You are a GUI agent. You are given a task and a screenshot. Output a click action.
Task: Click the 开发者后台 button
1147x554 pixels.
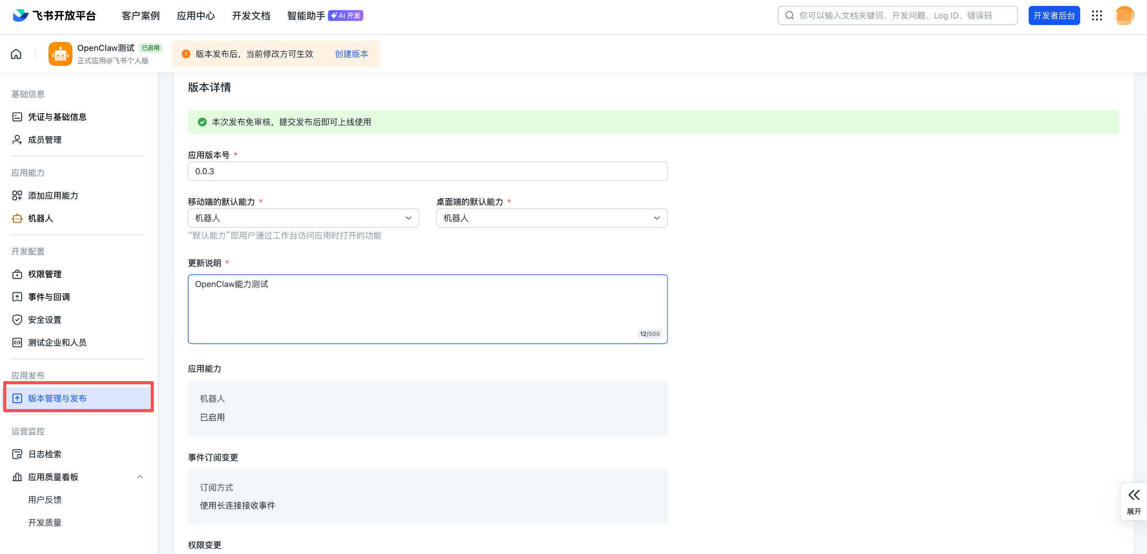1054,16
